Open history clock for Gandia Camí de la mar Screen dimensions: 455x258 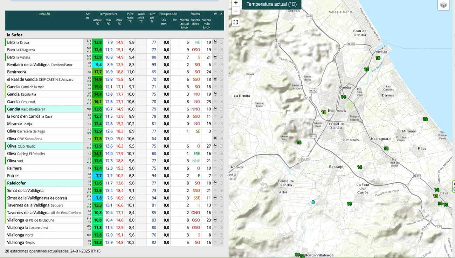pyautogui.click(x=221, y=87)
